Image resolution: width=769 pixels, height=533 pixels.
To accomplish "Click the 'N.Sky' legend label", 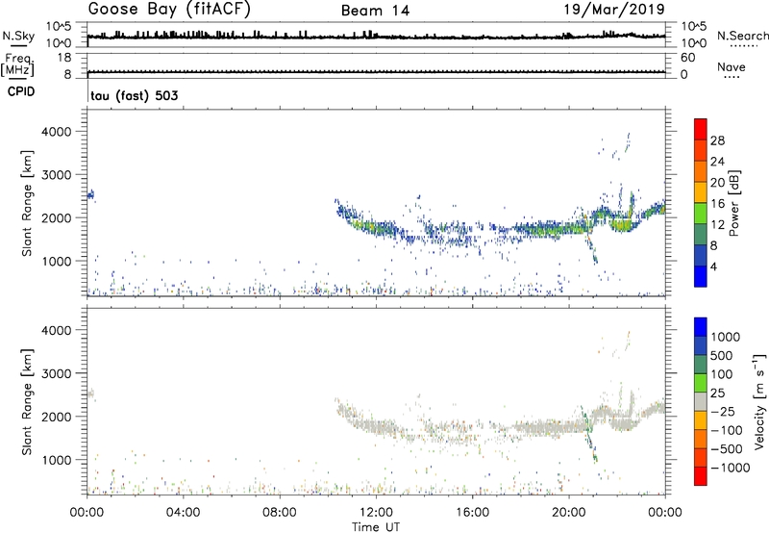I will (18, 36).
